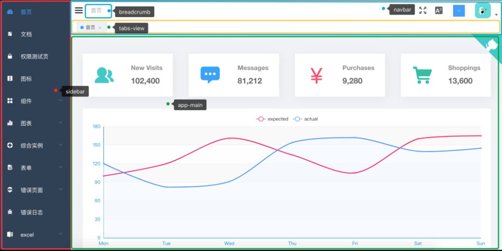Click the New Visits people icon
502x251 pixels.
point(104,75)
